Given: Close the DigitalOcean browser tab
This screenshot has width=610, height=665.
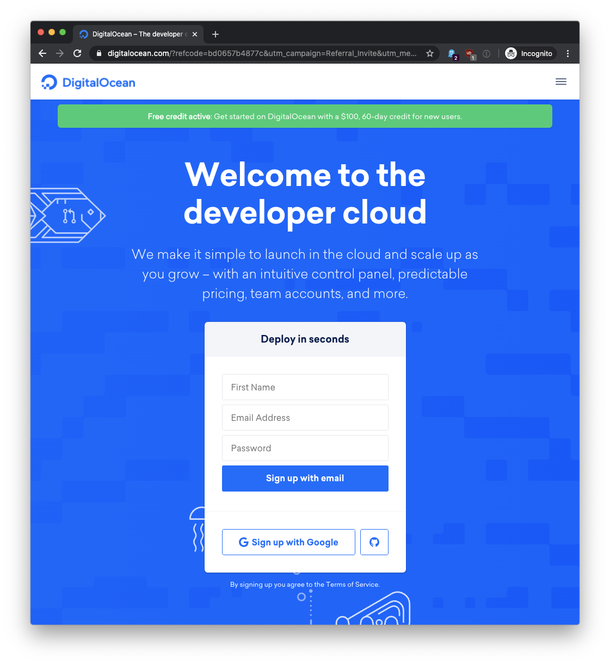Looking at the screenshot, I should [195, 34].
